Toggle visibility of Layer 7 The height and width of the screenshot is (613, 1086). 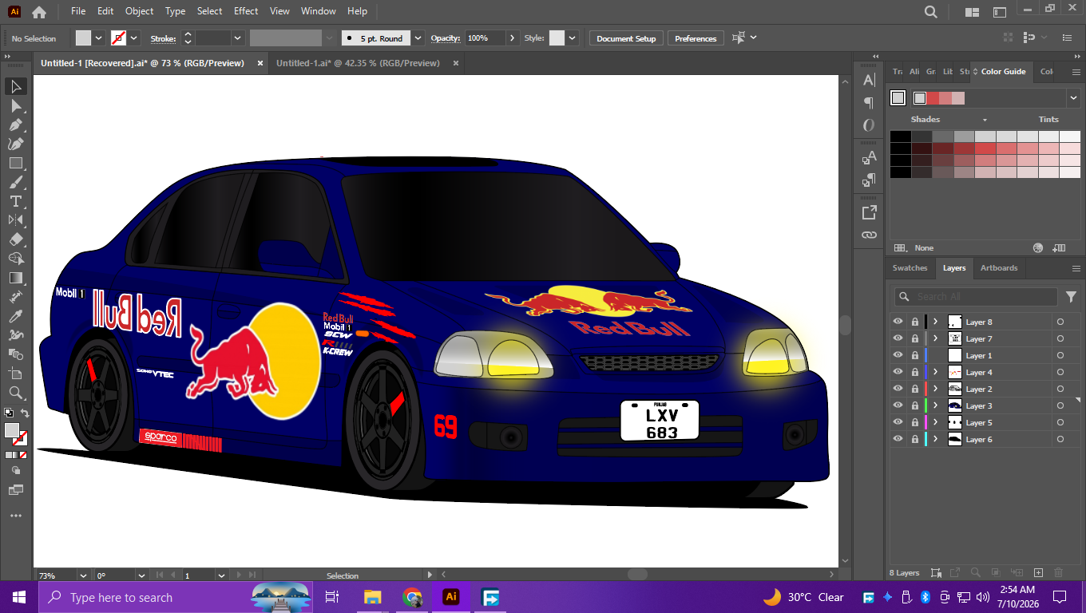898,338
